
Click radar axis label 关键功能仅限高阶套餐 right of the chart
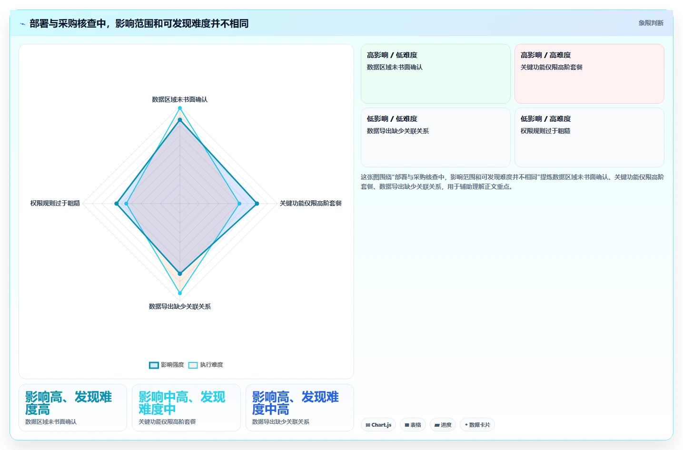click(x=310, y=203)
